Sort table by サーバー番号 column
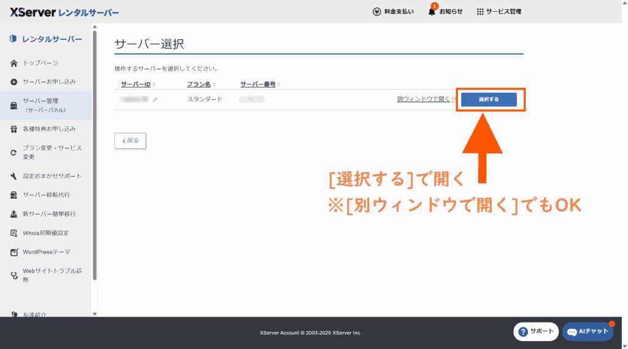 [x=261, y=84]
